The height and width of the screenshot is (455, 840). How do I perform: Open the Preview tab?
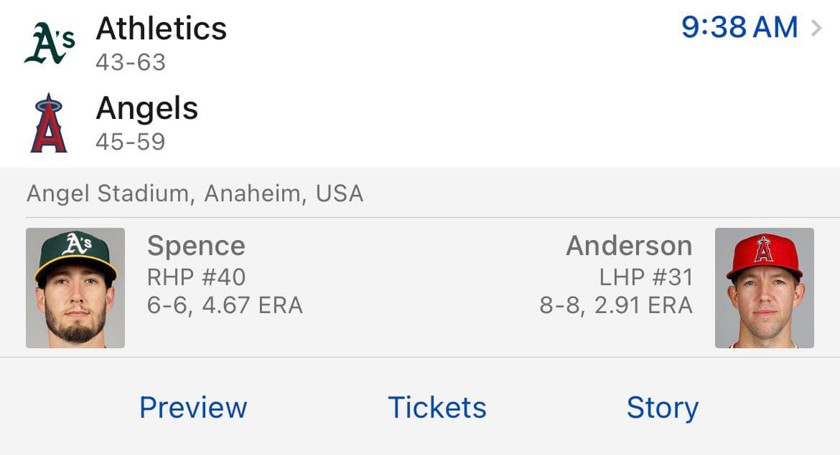(x=193, y=407)
